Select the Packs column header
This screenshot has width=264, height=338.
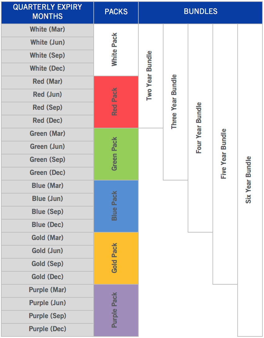pos(116,12)
